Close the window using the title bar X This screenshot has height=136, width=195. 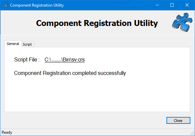pyautogui.click(x=187, y=5)
